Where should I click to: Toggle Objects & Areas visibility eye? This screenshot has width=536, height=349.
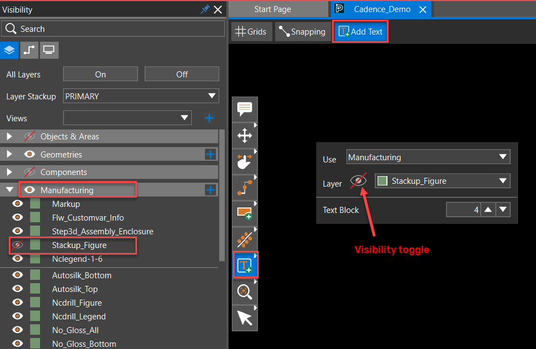pos(30,136)
